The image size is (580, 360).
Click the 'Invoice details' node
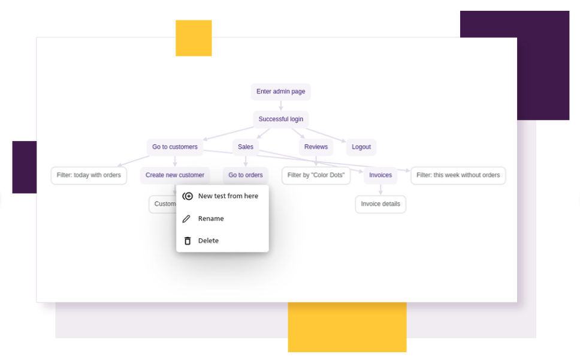click(380, 204)
